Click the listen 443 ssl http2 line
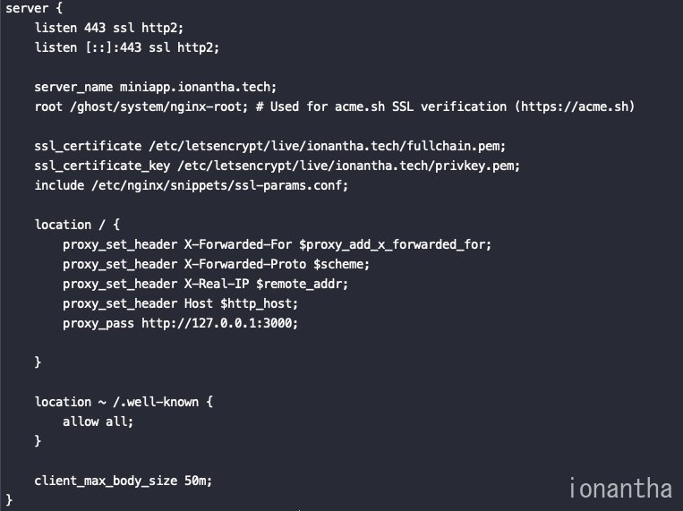The height and width of the screenshot is (511, 683). click(x=109, y=28)
